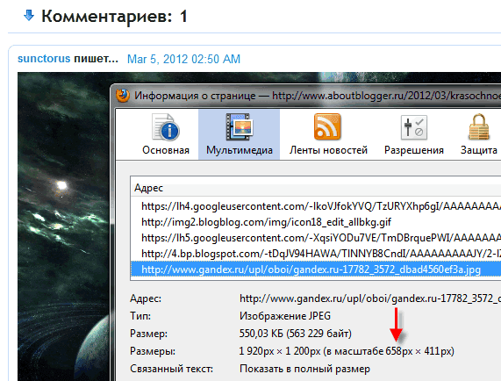Open the sunctorus author link
The height and width of the screenshot is (381, 501).
click(44, 59)
